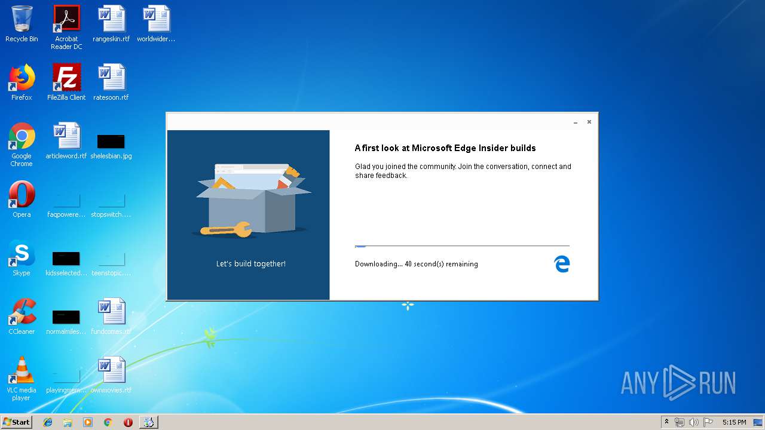Open File Explorer from the taskbar

click(x=68, y=422)
